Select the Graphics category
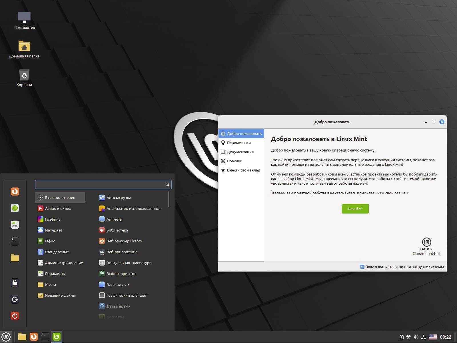 60,219
